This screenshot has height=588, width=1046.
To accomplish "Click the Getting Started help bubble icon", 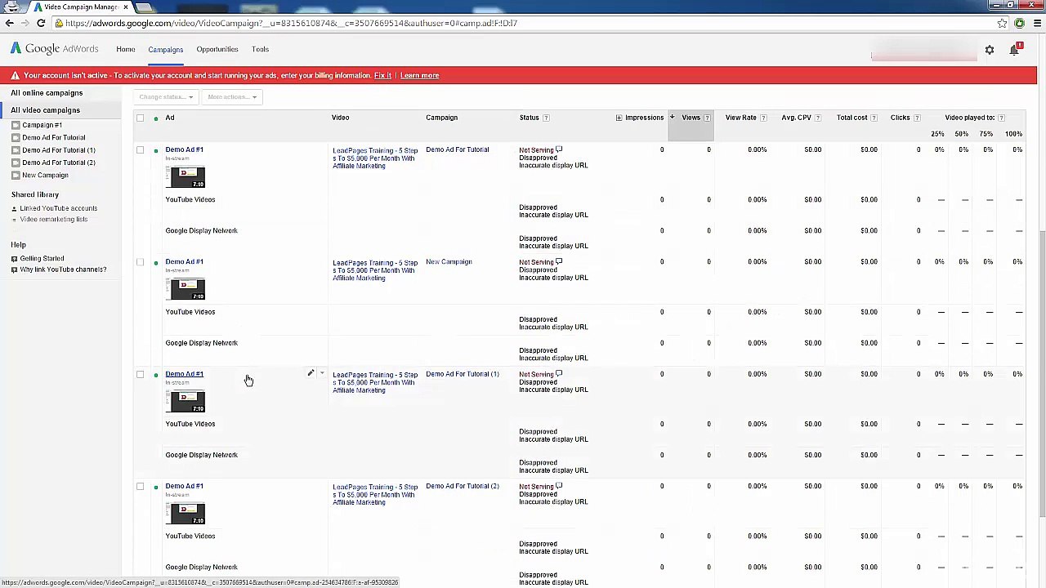I will 14,259.
